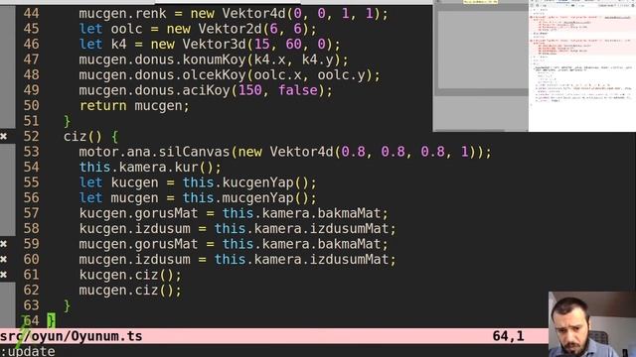Click line number 48 in the gutter

[31, 75]
